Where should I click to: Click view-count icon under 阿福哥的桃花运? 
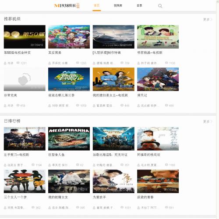click(x=166, y=165)
